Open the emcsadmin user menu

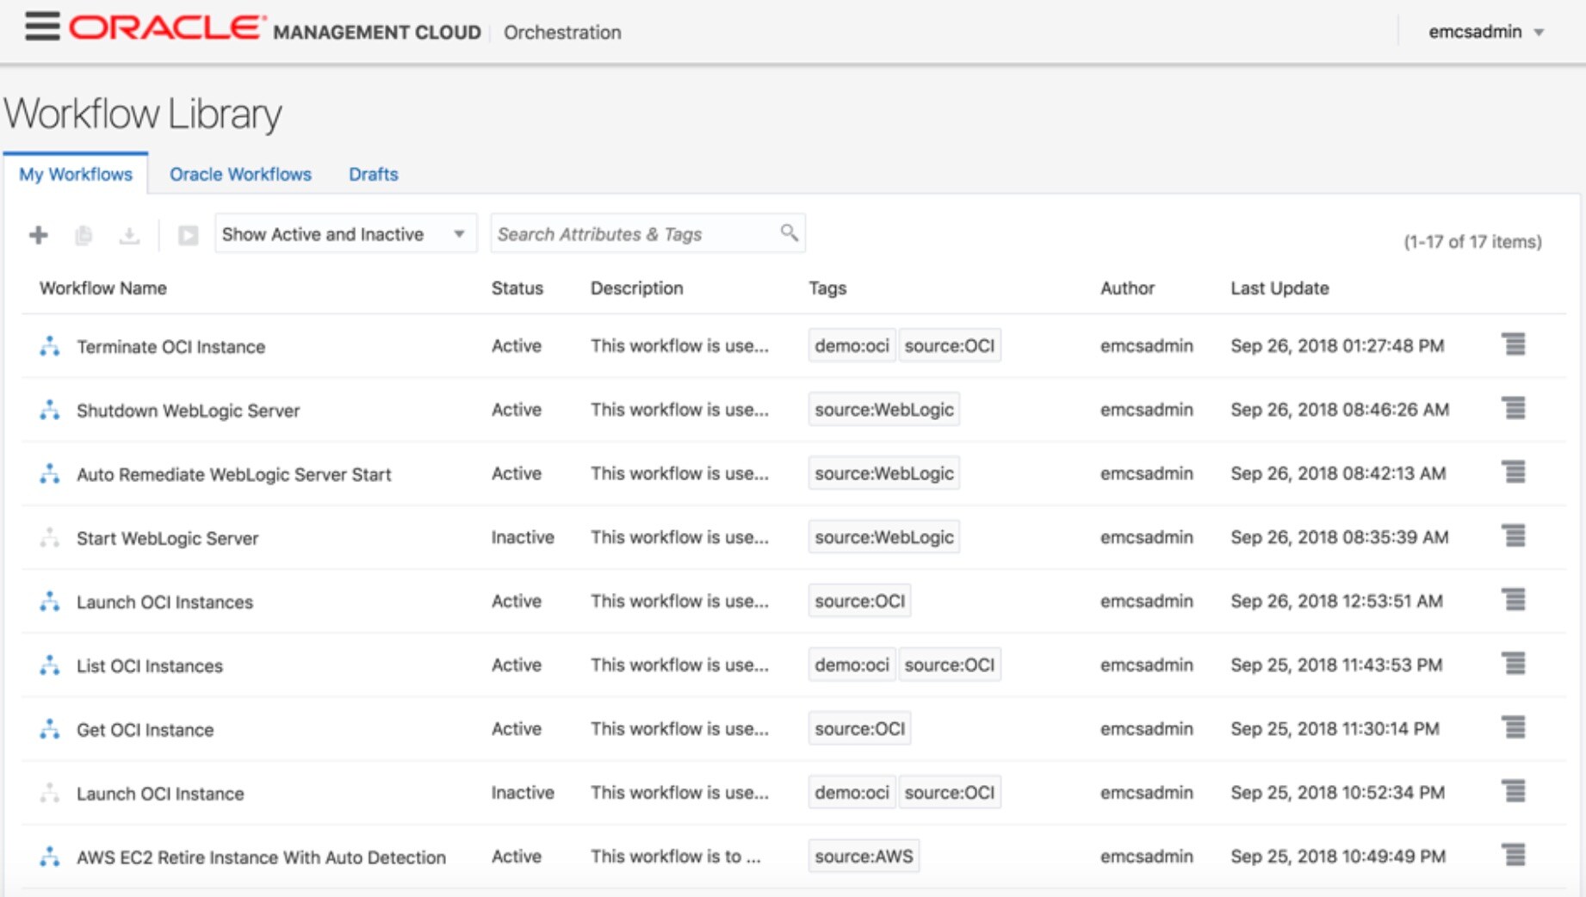coord(1485,32)
